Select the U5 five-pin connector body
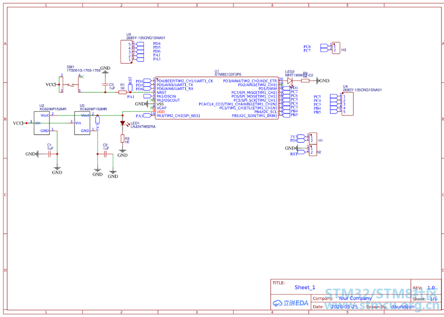 click(126, 52)
